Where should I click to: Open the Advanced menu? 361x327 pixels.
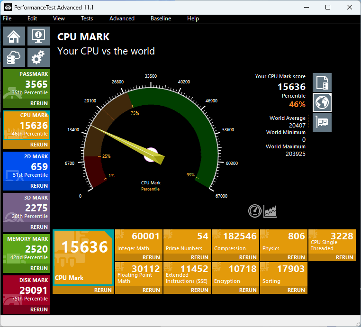122,18
